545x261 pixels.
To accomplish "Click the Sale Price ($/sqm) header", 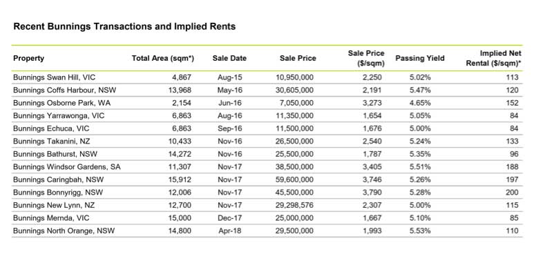I will click(366, 59).
